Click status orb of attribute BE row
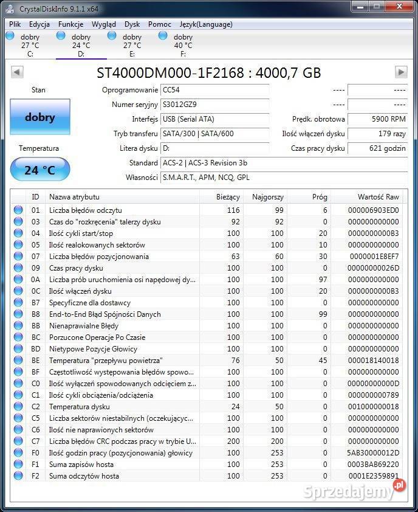 (x=18, y=360)
